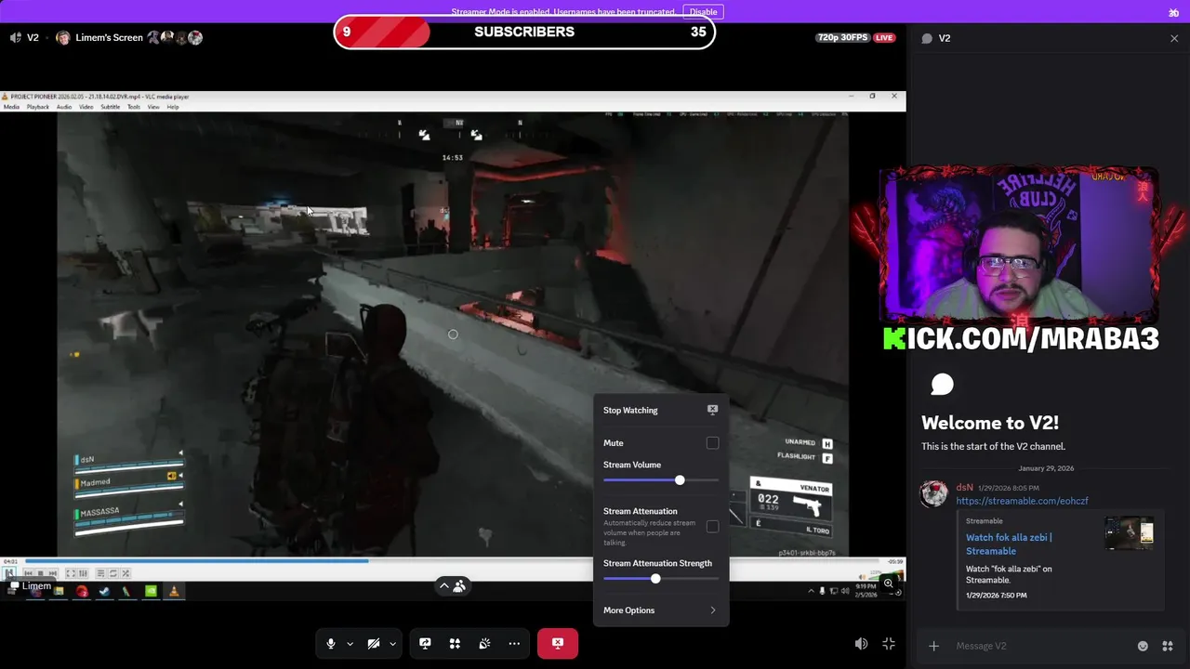This screenshot has height=669, width=1190.
Task: Close the V2 chat panel
Action: pos(1174,38)
